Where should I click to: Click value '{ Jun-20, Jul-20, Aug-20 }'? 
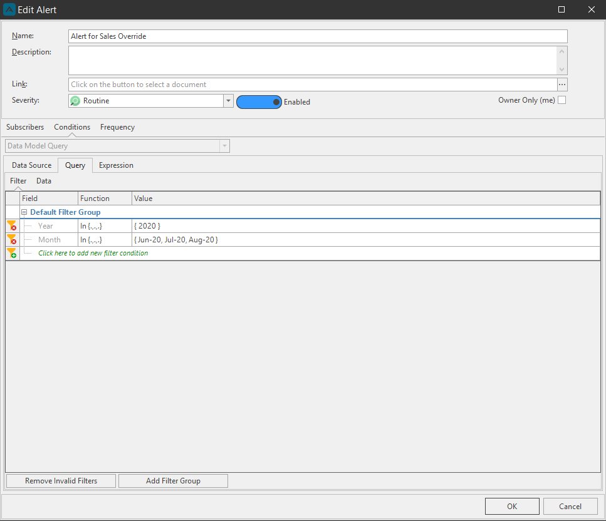click(176, 240)
